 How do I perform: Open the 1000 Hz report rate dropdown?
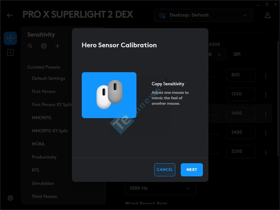coord(160,188)
